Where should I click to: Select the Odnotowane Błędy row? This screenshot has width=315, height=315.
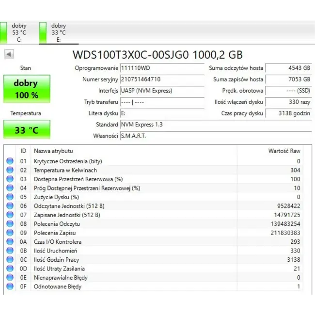point(154,286)
